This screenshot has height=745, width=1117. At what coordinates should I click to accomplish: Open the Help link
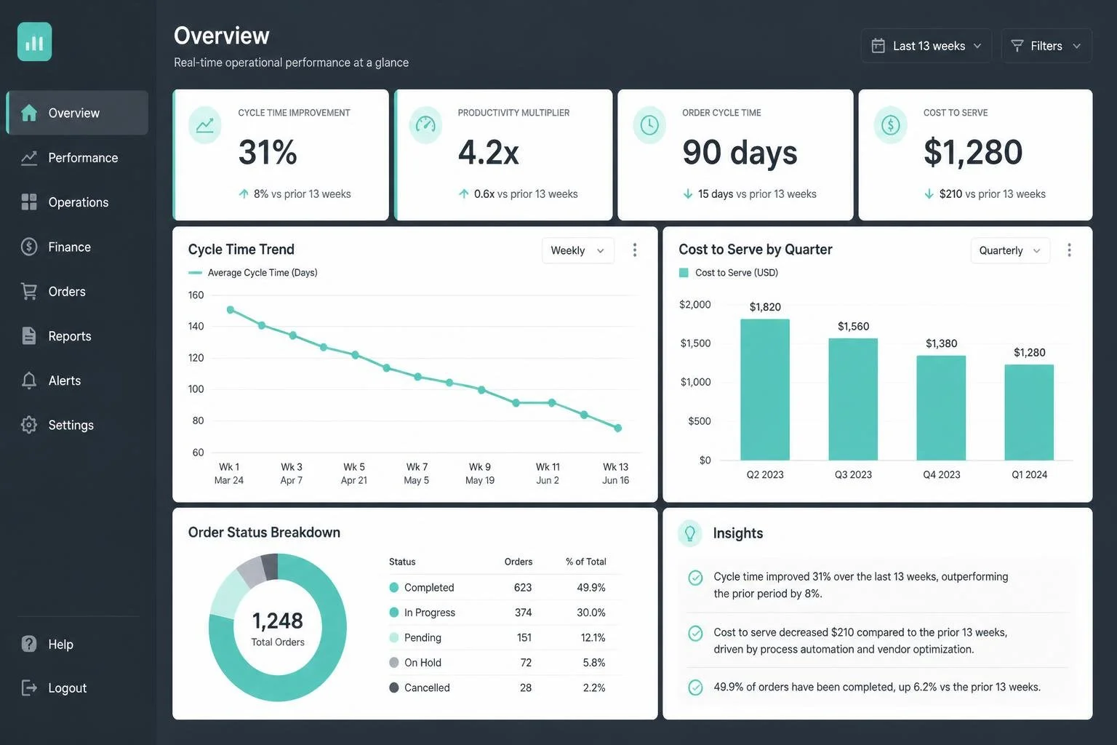tap(77, 644)
